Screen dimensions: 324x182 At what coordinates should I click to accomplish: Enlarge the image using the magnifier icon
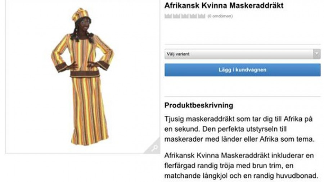pos(154,148)
